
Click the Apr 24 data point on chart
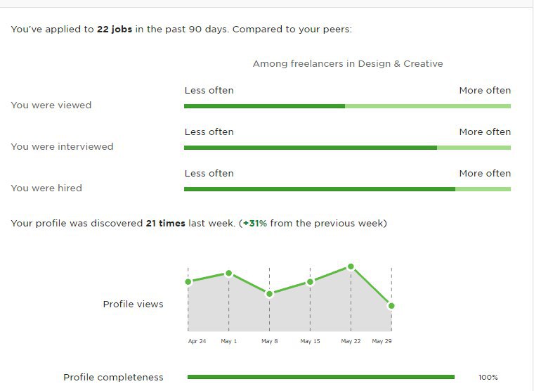[188, 281]
